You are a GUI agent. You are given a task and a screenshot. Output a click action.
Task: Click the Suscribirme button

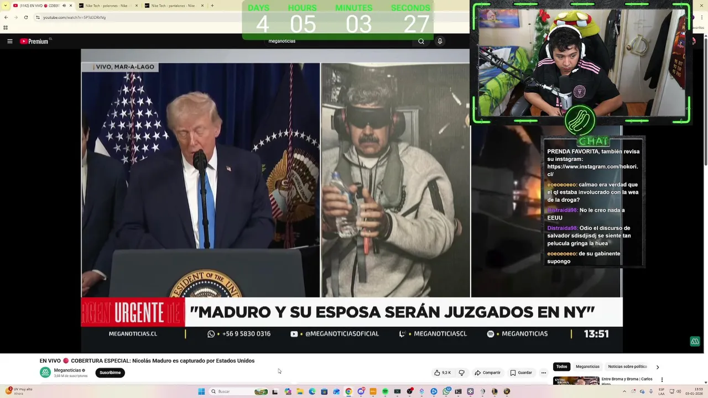pos(110,373)
